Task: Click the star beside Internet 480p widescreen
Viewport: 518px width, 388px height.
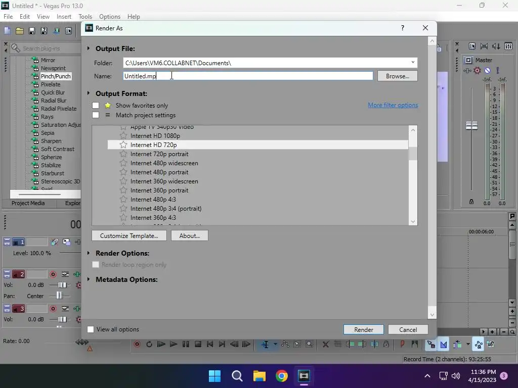Action: click(x=123, y=163)
